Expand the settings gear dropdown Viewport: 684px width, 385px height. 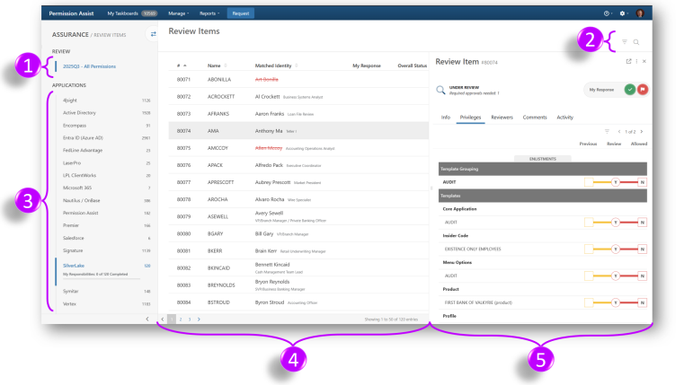(x=623, y=13)
